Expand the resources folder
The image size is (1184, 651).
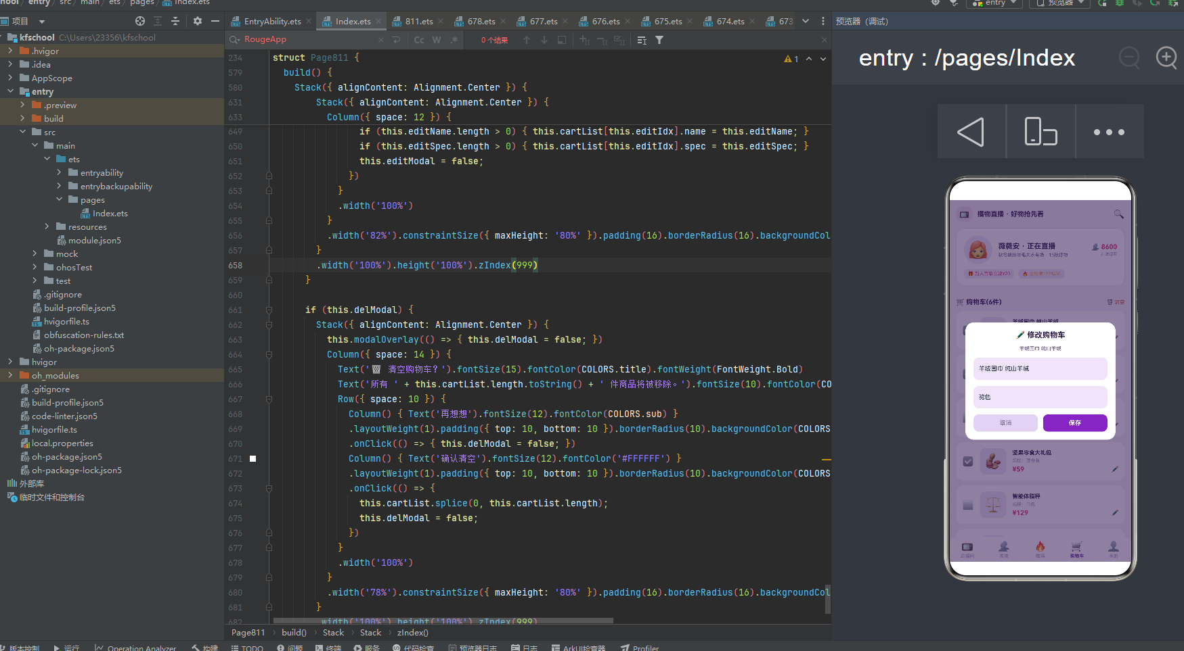(47, 226)
